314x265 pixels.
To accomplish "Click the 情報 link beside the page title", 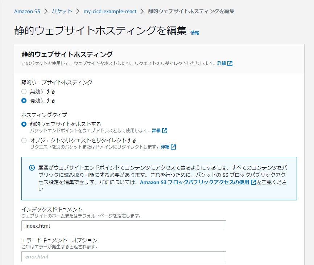I will click(x=195, y=33).
